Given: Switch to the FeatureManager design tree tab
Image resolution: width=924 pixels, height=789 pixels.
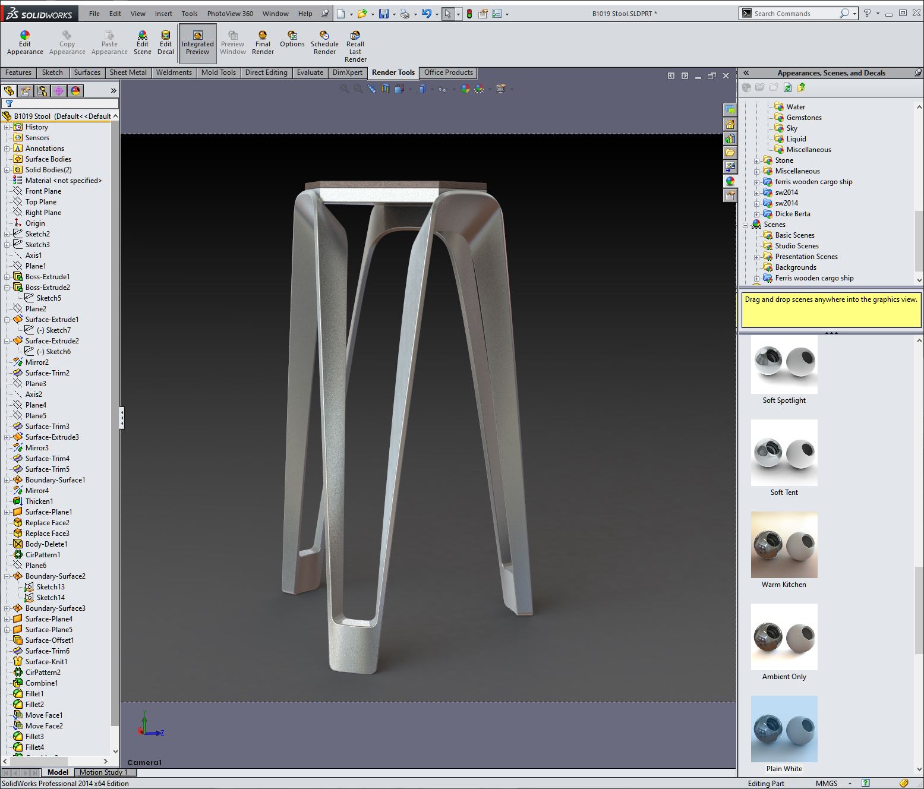Looking at the screenshot, I should pos(9,91).
